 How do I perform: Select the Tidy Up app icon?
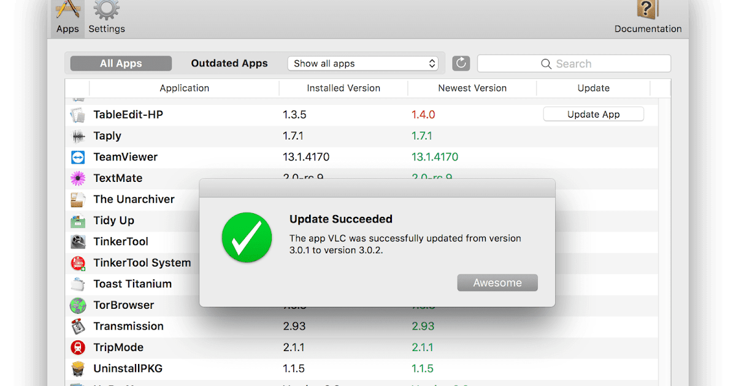pyautogui.click(x=78, y=221)
